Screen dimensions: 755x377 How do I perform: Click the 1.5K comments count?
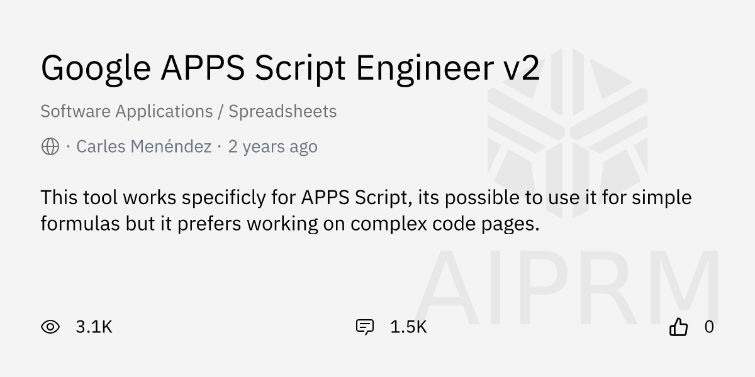click(408, 327)
